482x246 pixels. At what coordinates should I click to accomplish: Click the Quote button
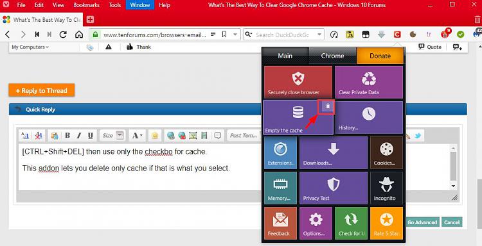coord(430,47)
